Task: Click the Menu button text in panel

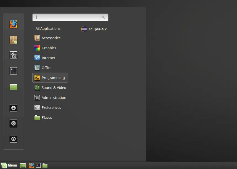Action: (12, 165)
